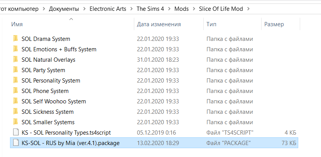Click the RUS by Mia package file icon
The width and height of the screenshot is (321, 157).
(x=16, y=143)
